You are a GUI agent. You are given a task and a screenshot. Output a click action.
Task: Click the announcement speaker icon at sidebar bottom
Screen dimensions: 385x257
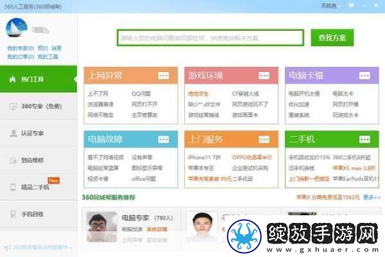coord(6,247)
